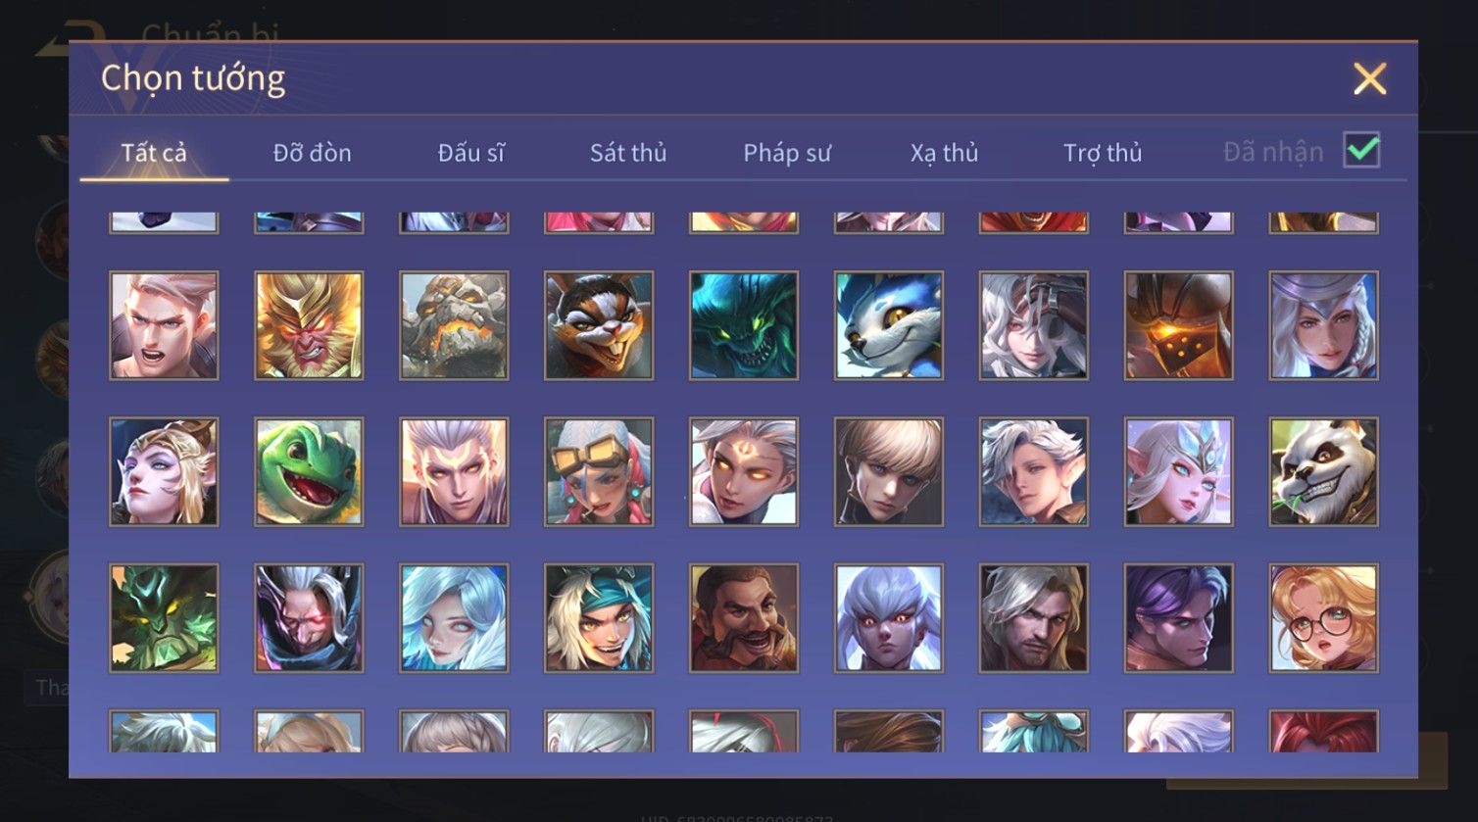Show the Pháp sư hero category

(787, 153)
